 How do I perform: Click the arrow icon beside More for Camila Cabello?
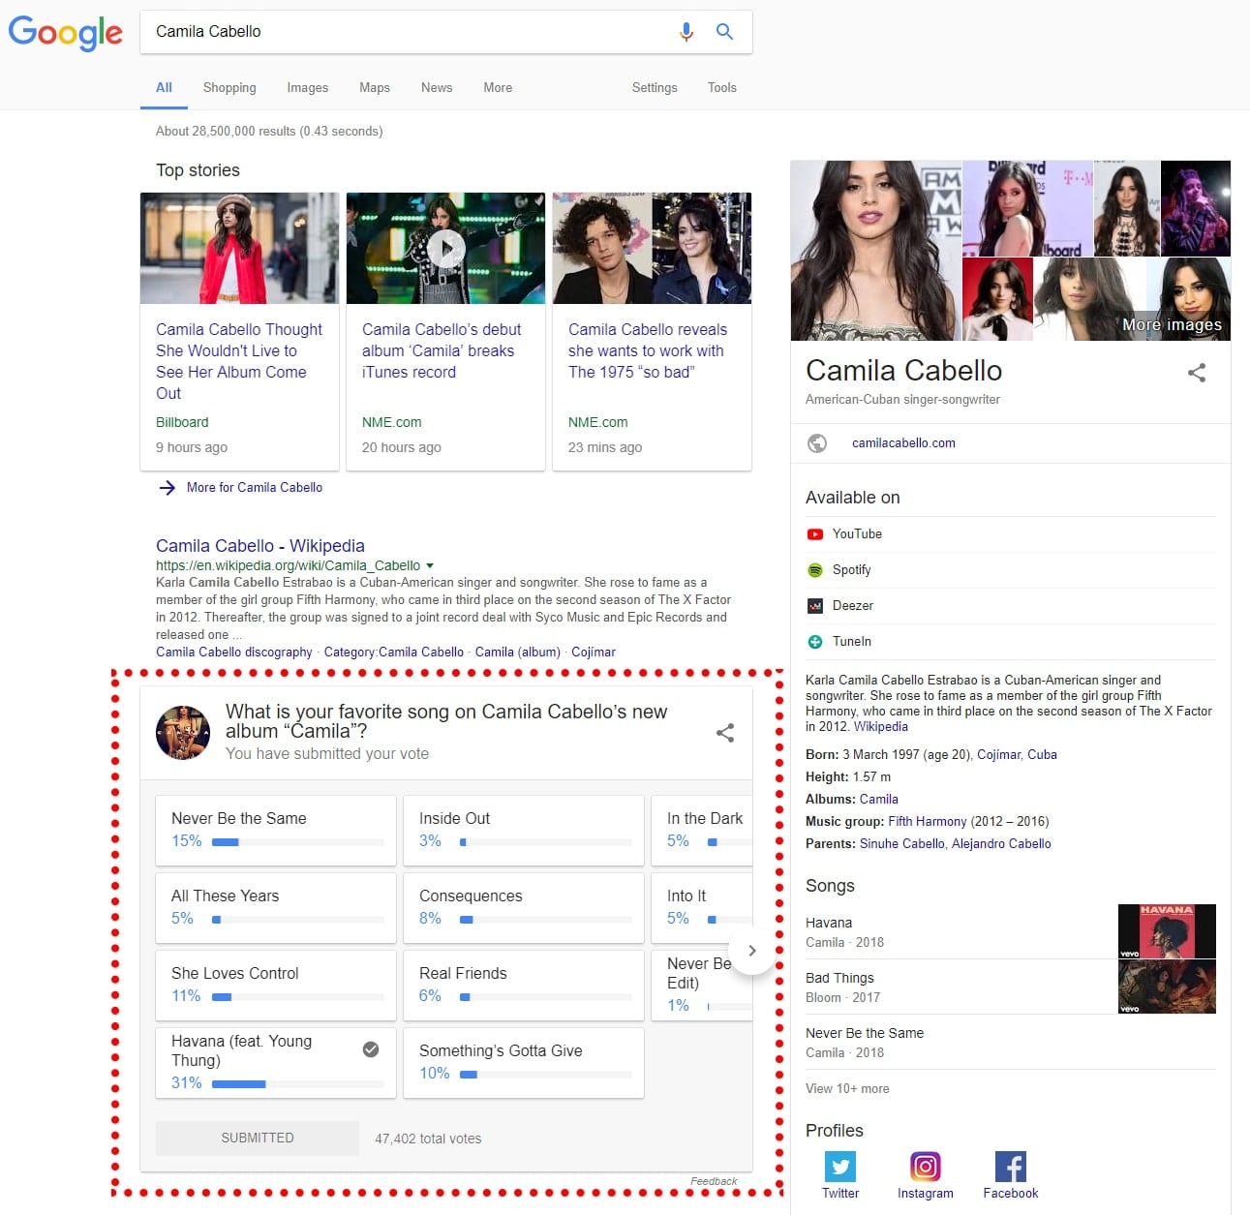coord(168,488)
